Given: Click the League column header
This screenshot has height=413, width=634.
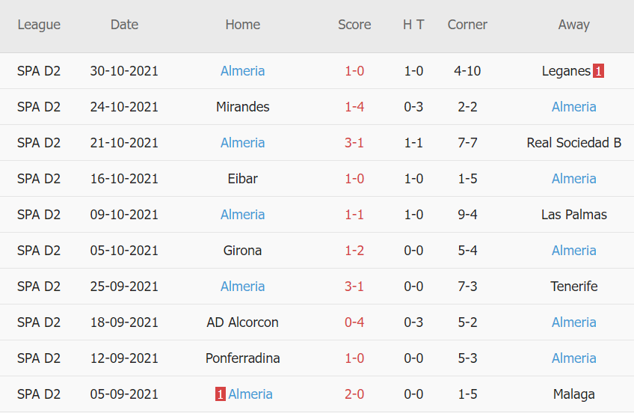Looking at the screenshot, I should coord(39,25).
